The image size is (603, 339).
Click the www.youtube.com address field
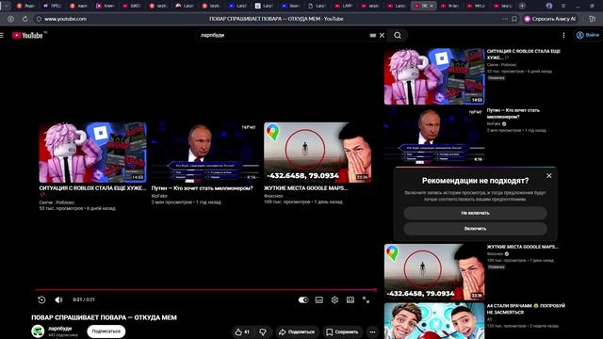[65, 19]
